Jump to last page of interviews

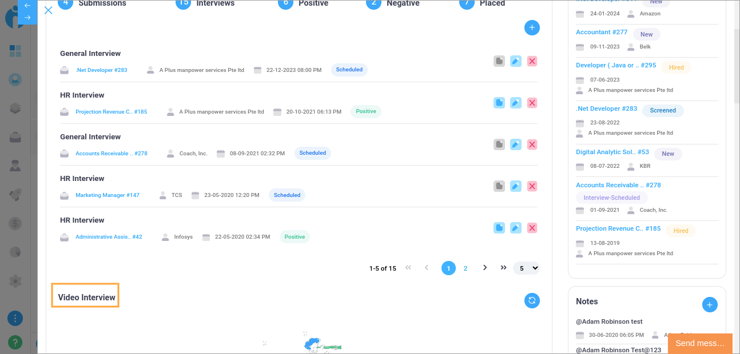point(503,268)
